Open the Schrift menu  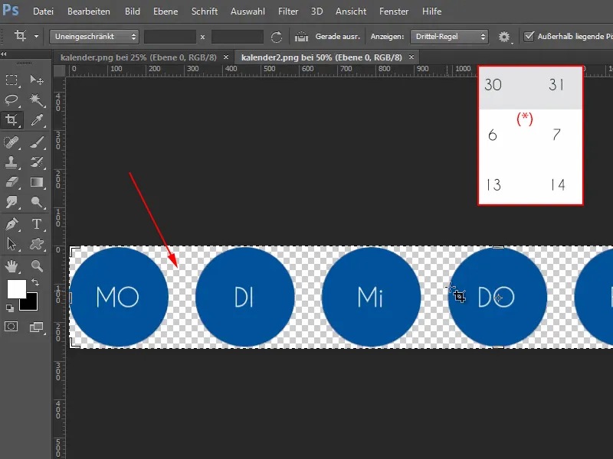tap(205, 11)
